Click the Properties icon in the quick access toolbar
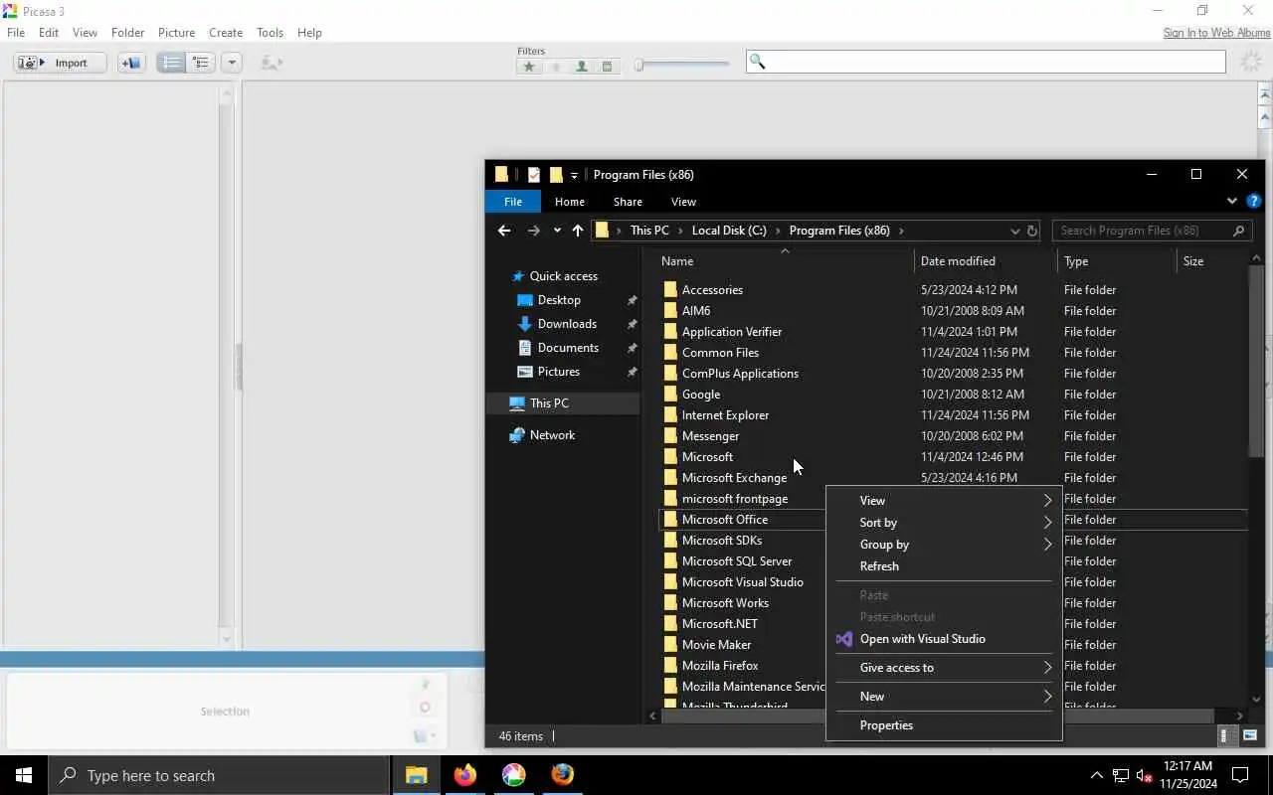Image resolution: width=1273 pixels, height=795 pixels. 534,175
